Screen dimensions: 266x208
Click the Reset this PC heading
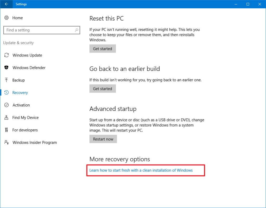tap(107, 18)
